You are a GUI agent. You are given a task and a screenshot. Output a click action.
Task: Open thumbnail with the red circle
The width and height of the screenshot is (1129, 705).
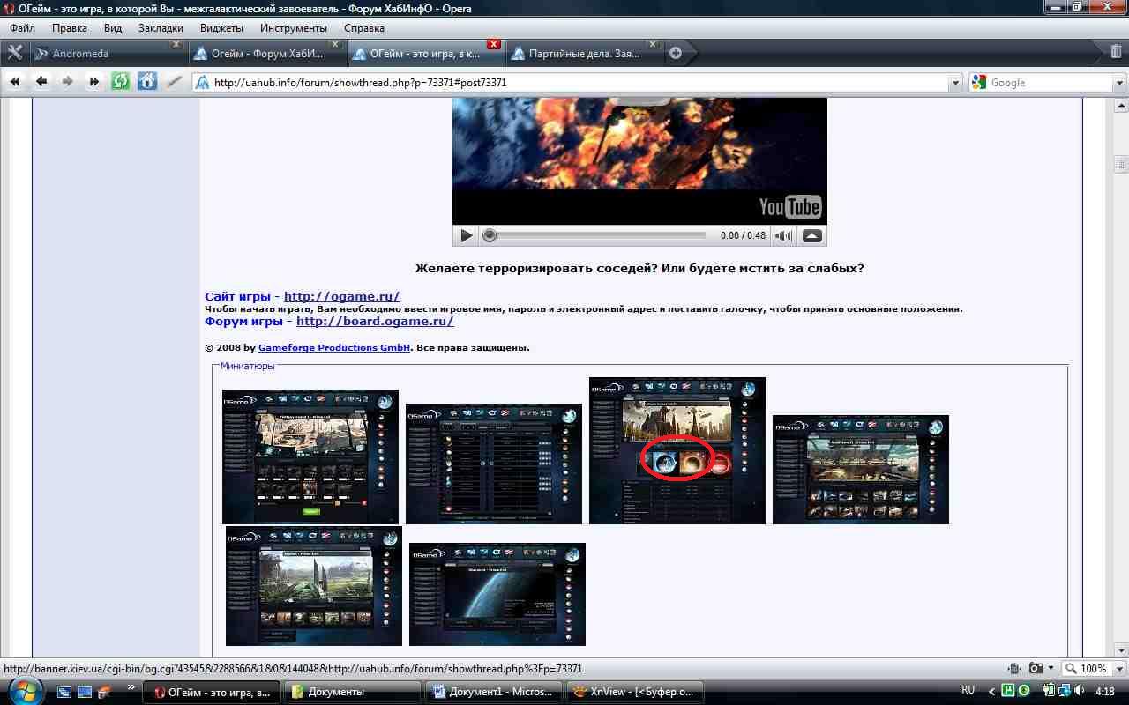pos(677,450)
